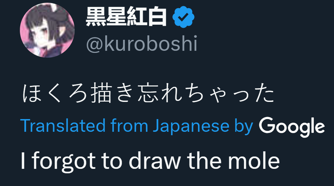The height and width of the screenshot is (186, 334).
Task: Click "Translated from Japanese by" link
Action: [137, 126]
